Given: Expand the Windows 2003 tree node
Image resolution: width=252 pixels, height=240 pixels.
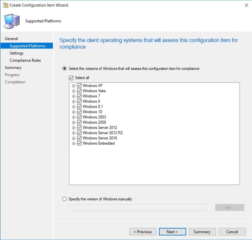Looking at the screenshot, I should click(x=74, y=117).
